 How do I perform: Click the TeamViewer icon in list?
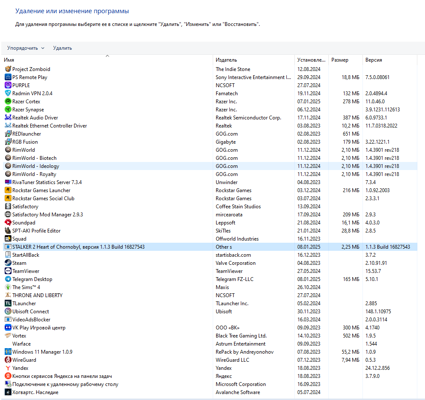[8, 271]
